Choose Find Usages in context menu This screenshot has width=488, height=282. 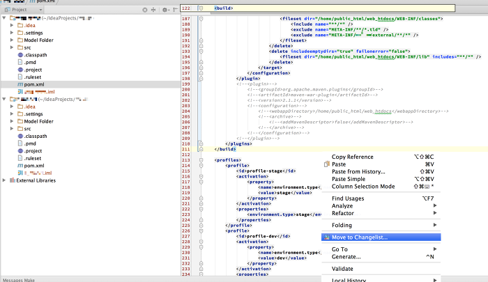(x=381, y=198)
